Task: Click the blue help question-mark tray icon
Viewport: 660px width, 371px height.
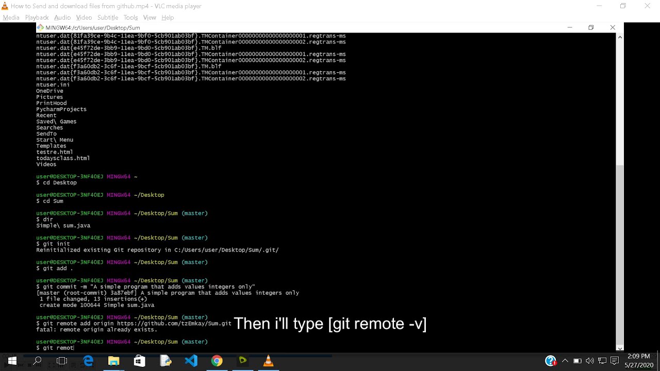Action: 550,361
